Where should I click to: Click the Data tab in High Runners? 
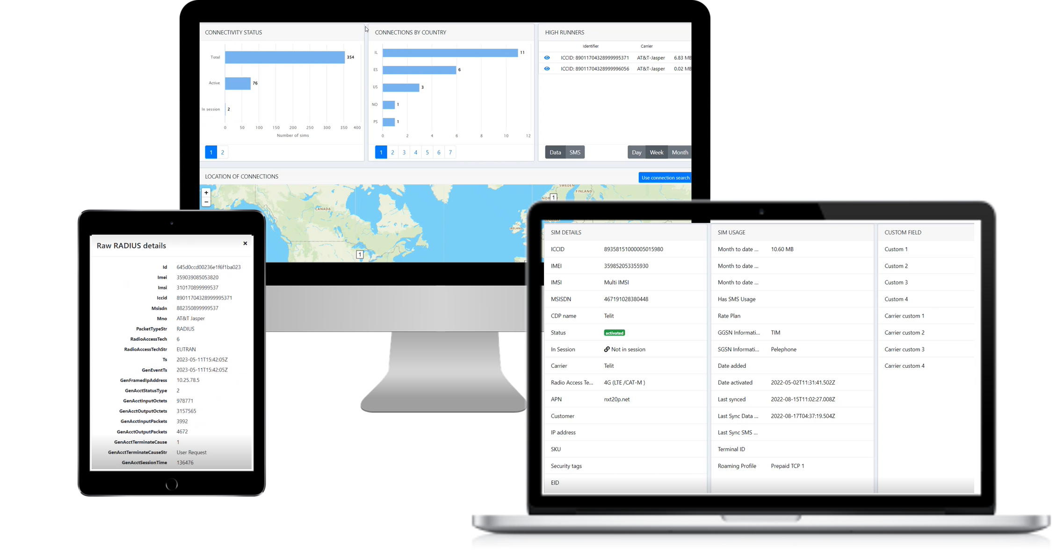coord(556,152)
